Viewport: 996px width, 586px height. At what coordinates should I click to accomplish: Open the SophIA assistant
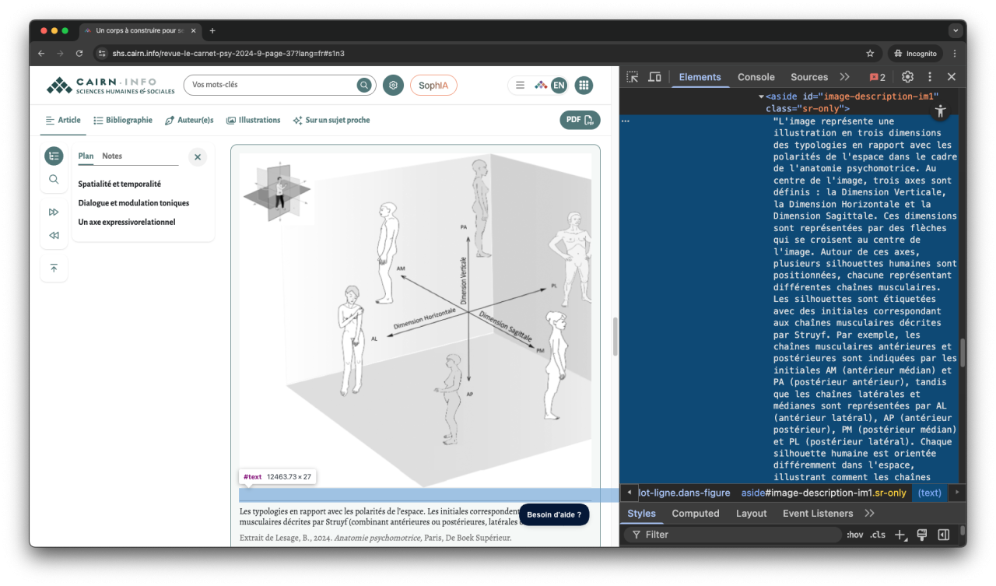433,85
